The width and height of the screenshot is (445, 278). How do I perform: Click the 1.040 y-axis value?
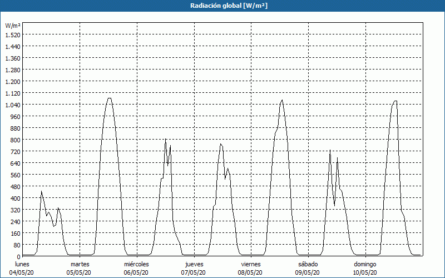coord(13,105)
